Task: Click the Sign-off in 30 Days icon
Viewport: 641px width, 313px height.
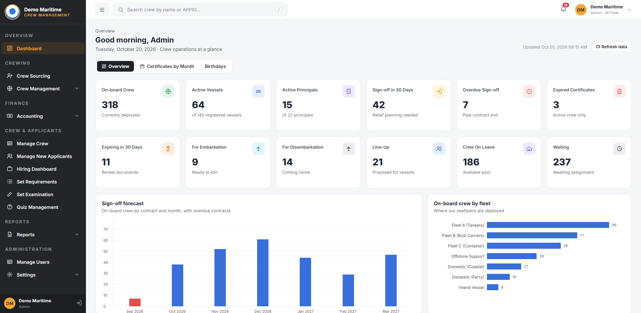Action: (439, 91)
